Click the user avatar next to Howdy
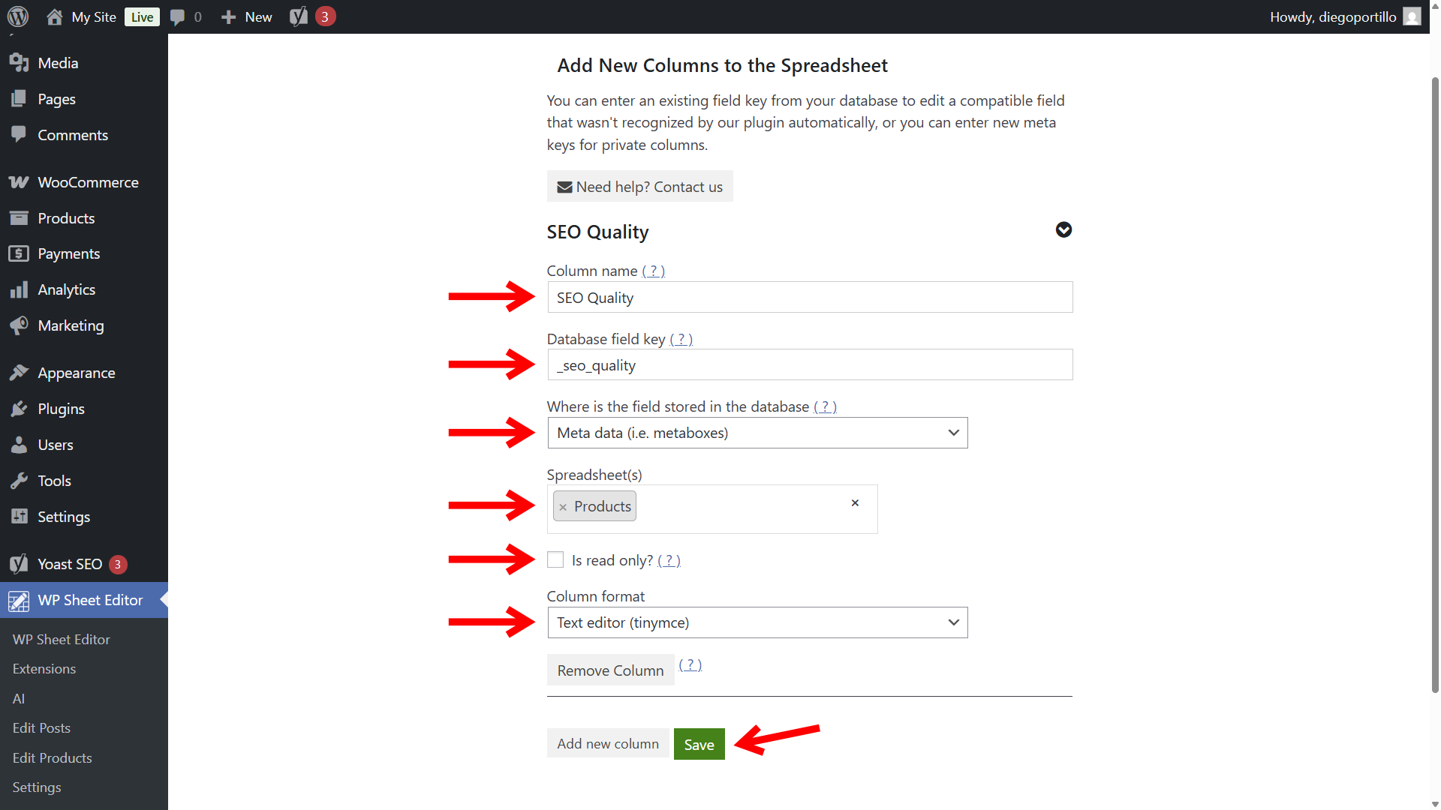This screenshot has height=810, width=1441. pyautogui.click(x=1412, y=16)
